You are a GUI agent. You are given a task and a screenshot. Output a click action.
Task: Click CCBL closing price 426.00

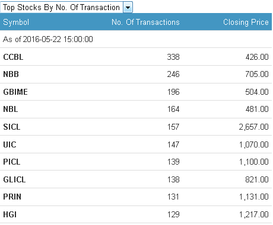257,57
